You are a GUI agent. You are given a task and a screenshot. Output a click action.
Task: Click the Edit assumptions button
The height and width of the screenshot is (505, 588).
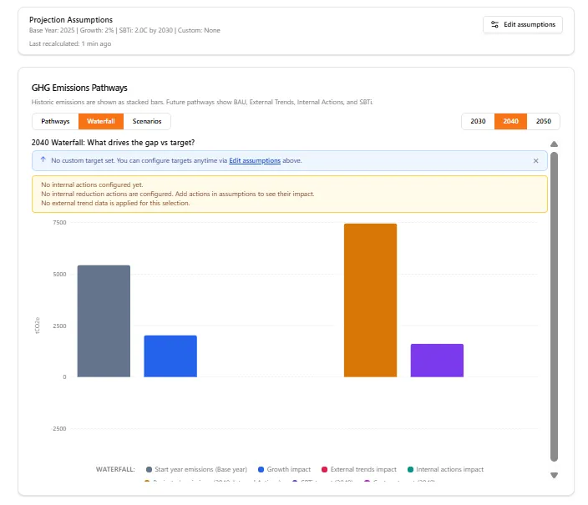tap(523, 24)
